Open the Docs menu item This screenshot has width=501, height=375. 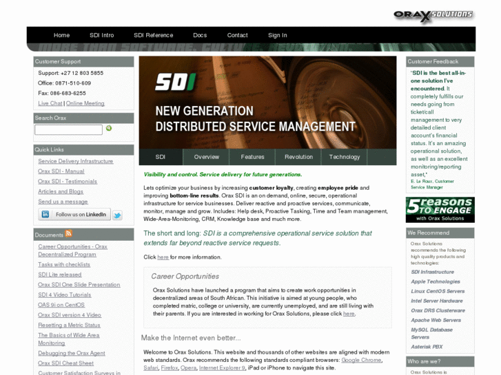(x=200, y=35)
